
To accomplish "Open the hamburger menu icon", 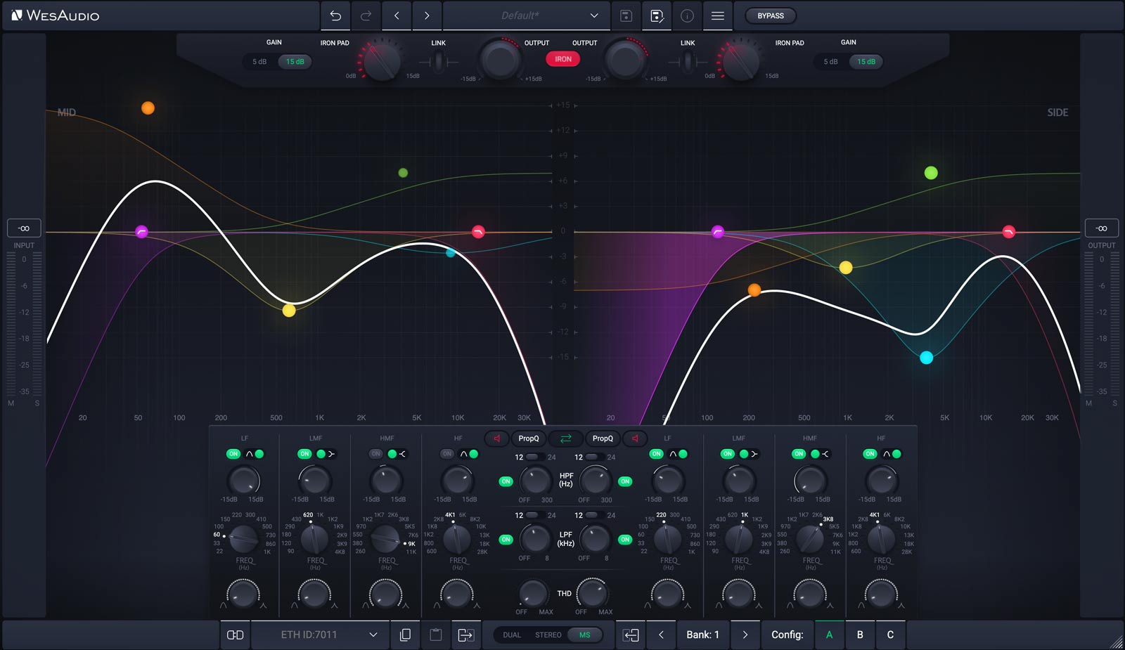I will tap(717, 15).
